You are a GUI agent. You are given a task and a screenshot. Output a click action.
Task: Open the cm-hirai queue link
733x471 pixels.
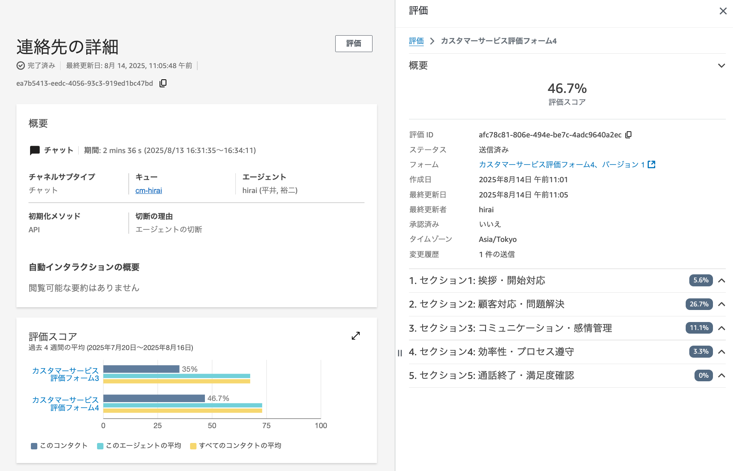[x=149, y=191]
